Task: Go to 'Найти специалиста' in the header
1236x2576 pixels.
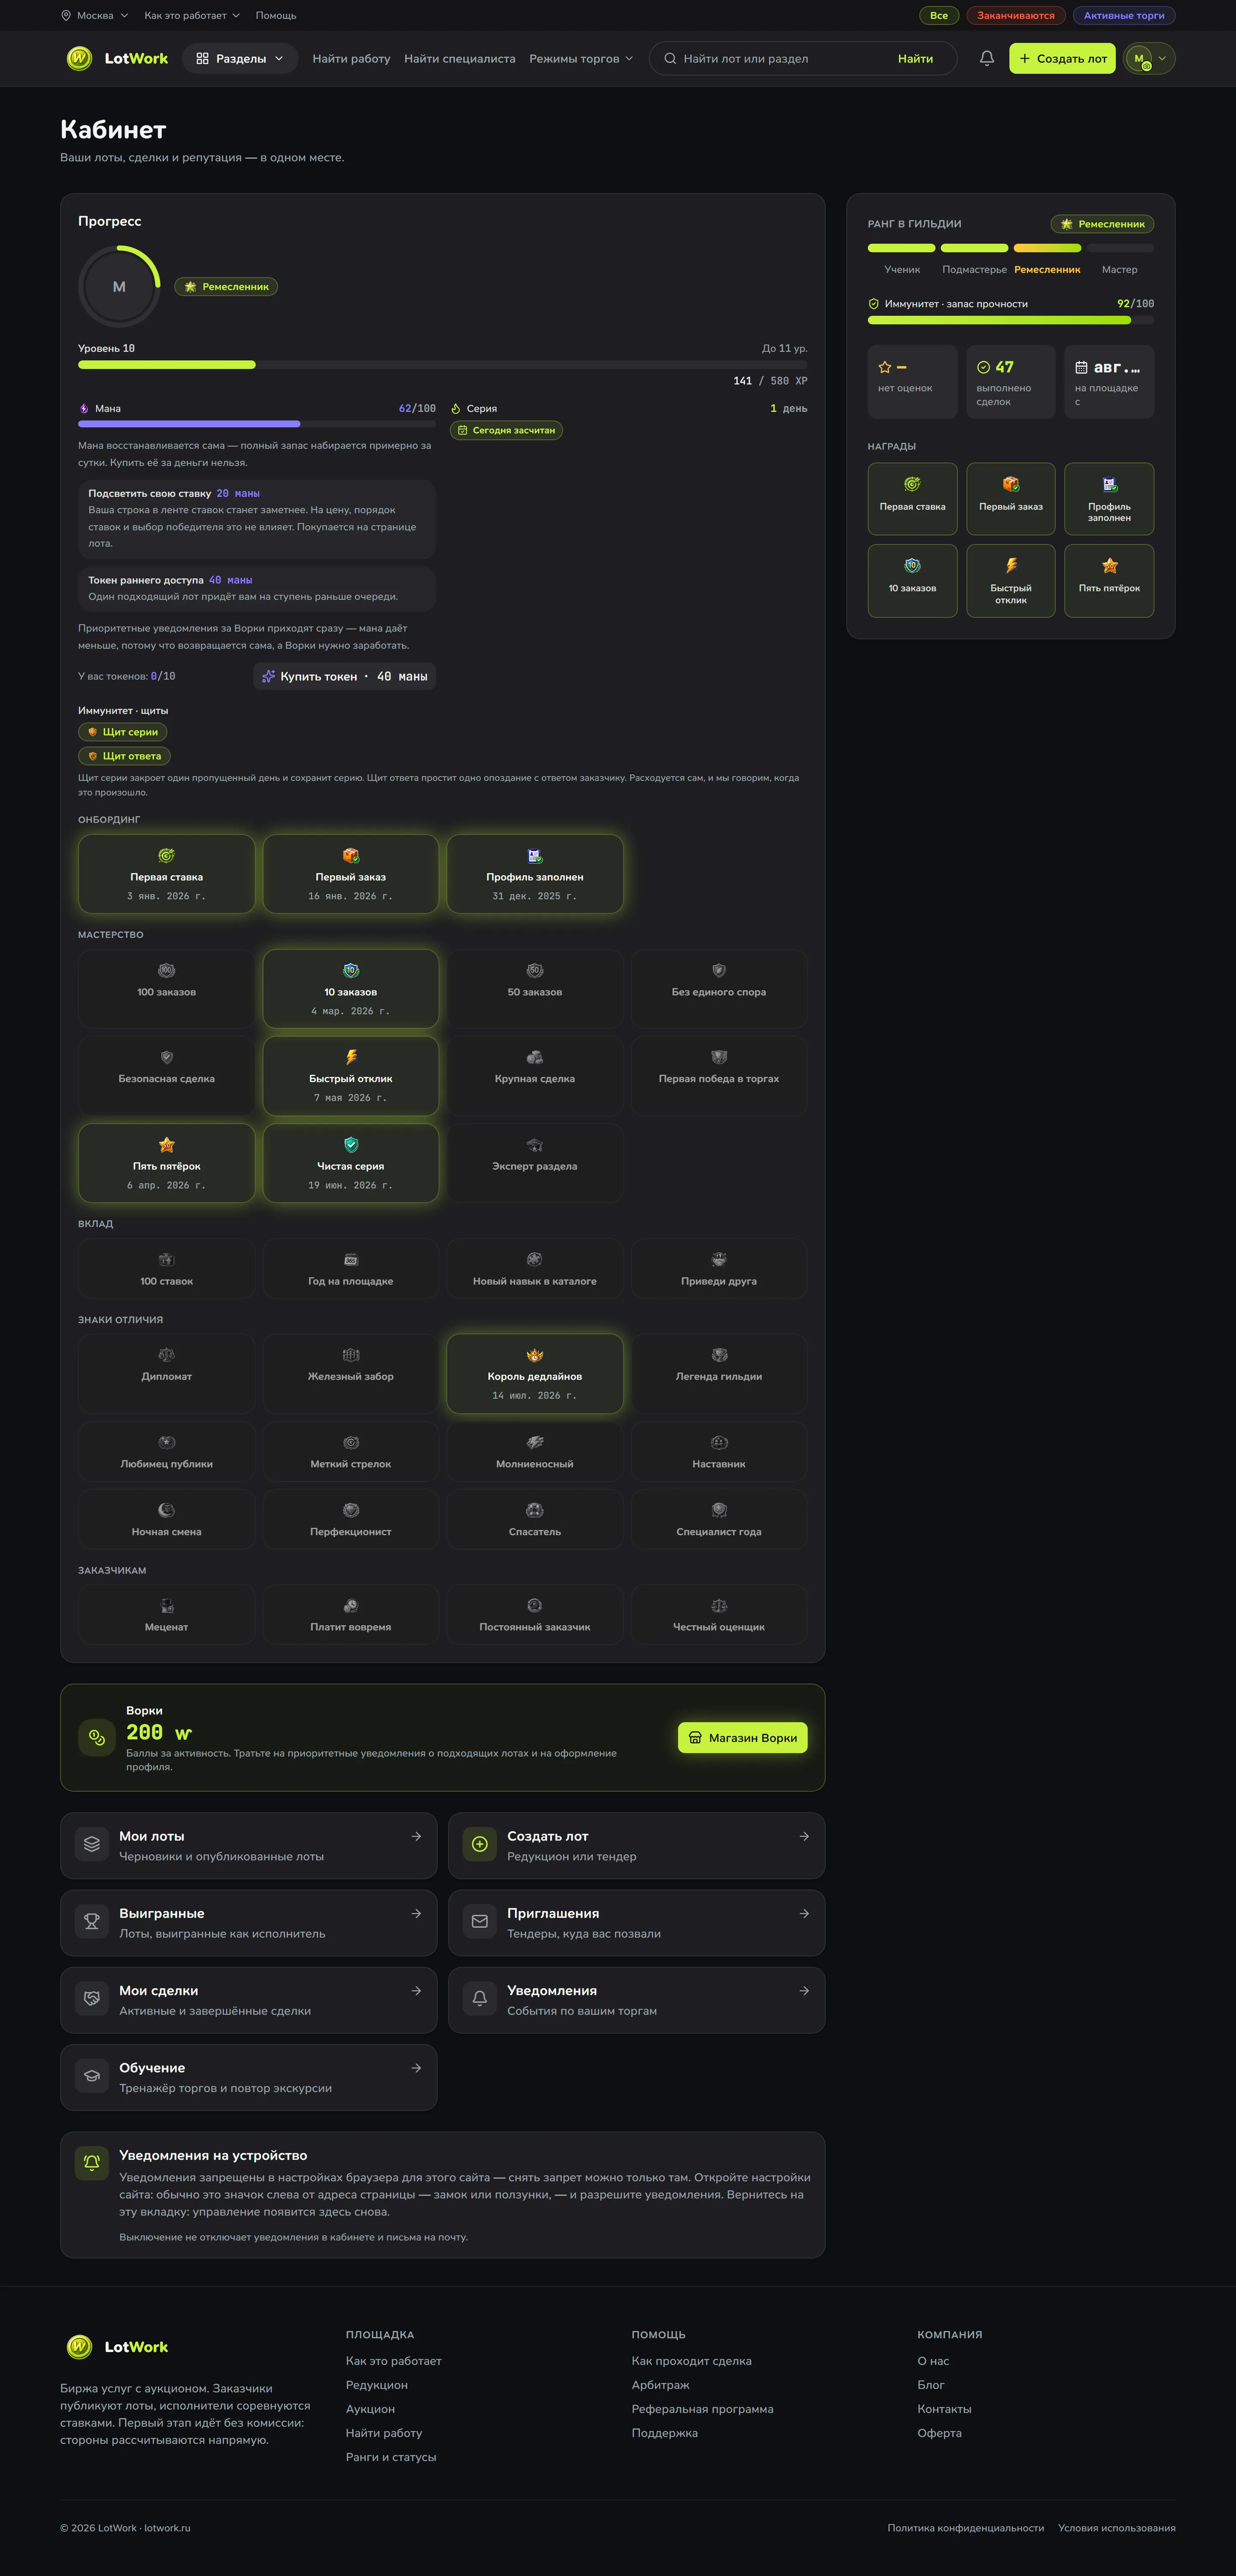Action: (460, 59)
